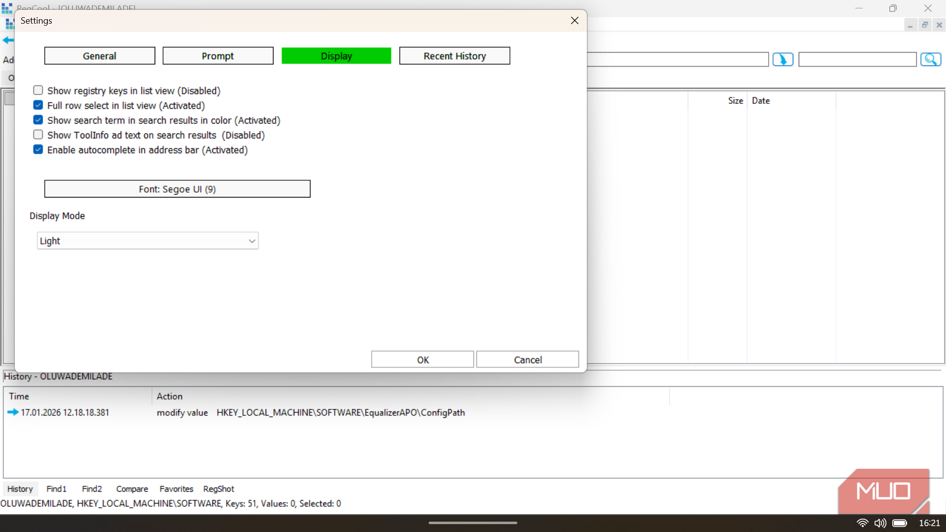Confirm settings with OK button

point(423,360)
